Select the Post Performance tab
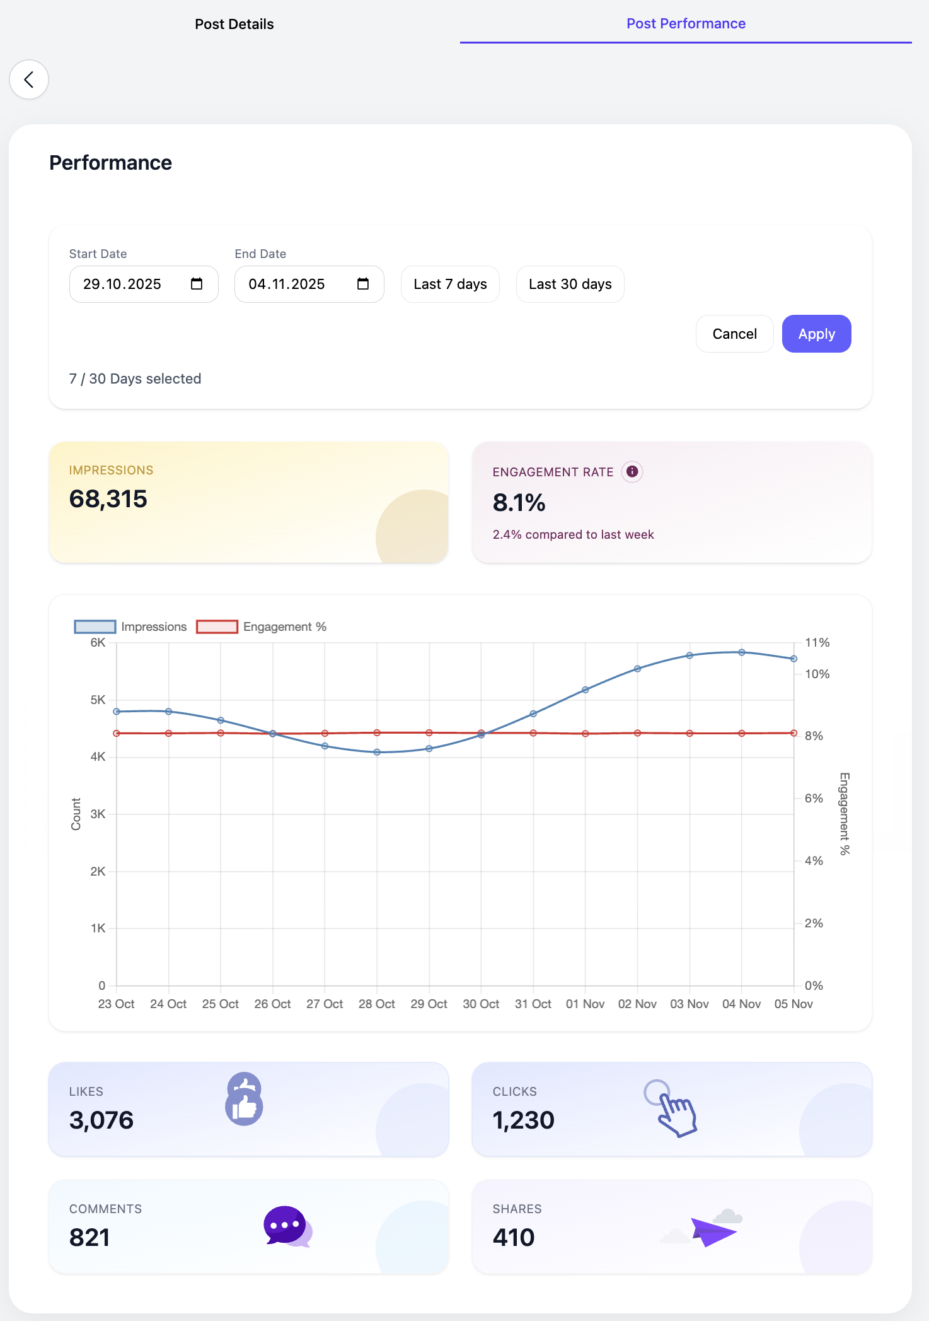929x1321 pixels. click(686, 24)
